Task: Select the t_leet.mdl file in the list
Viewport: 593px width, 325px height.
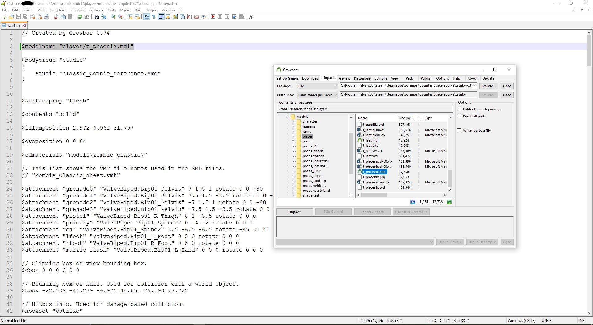Action: pyautogui.click(x=370, y=140)
